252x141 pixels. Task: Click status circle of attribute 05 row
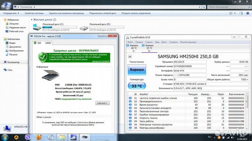click(x=130, y=111)
